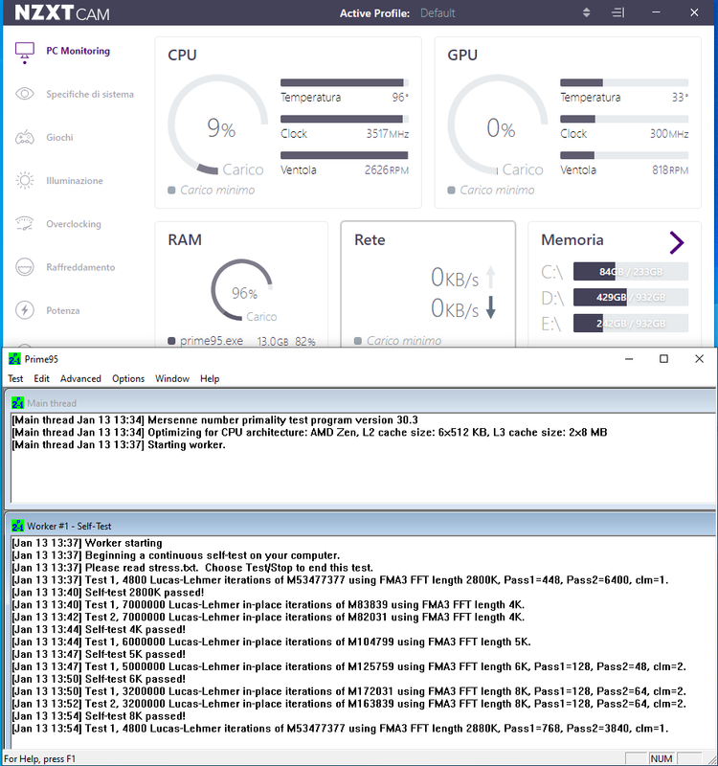Open the Edit menu in Prime95
Viewport: 718px width, 766px height.
pyautogui.click(x=41, y=378)
